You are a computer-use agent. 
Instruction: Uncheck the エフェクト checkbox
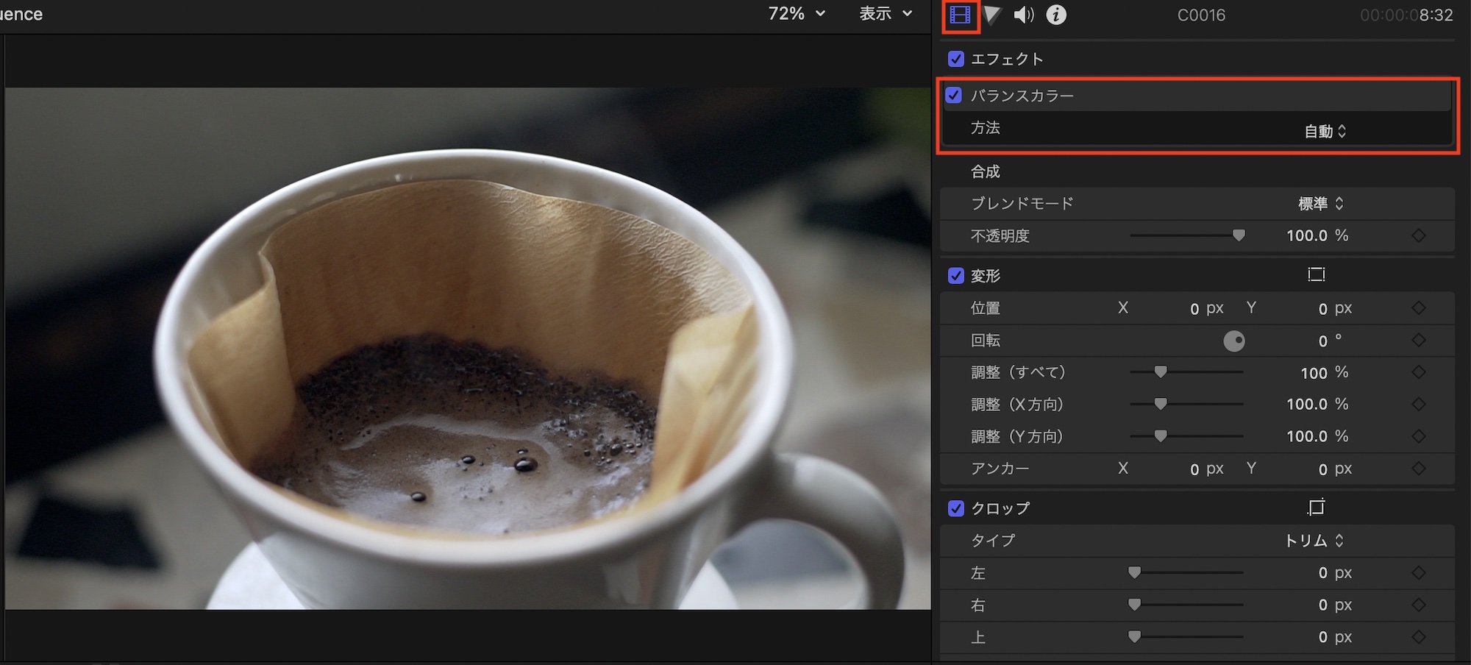click(956, 59)
